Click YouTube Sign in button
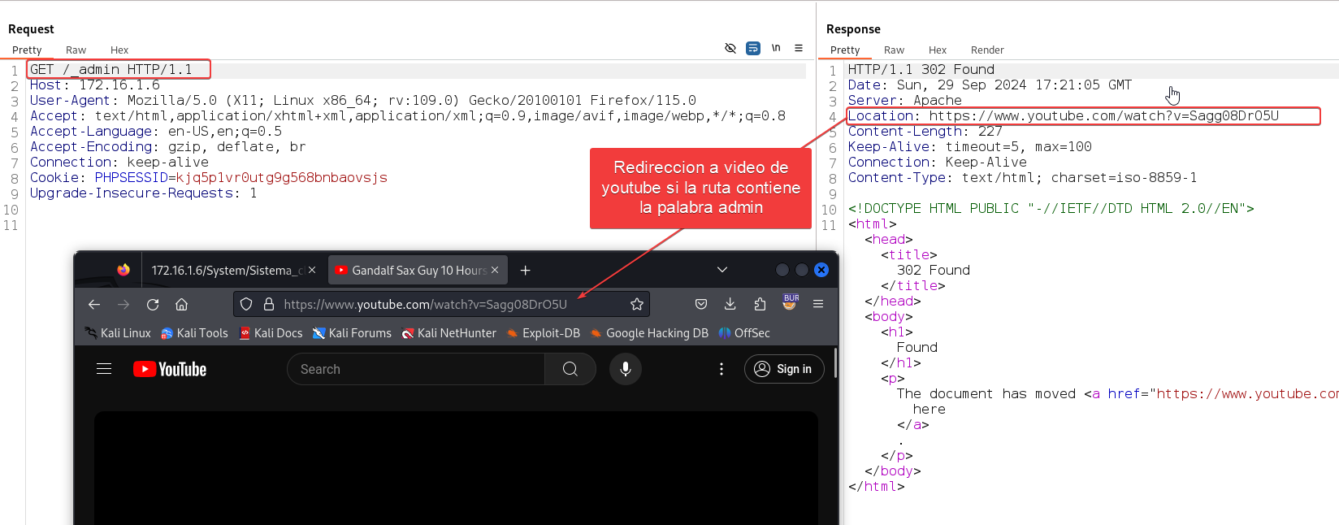Viewport: 1339px width, 525px height. tap(783, 369)
